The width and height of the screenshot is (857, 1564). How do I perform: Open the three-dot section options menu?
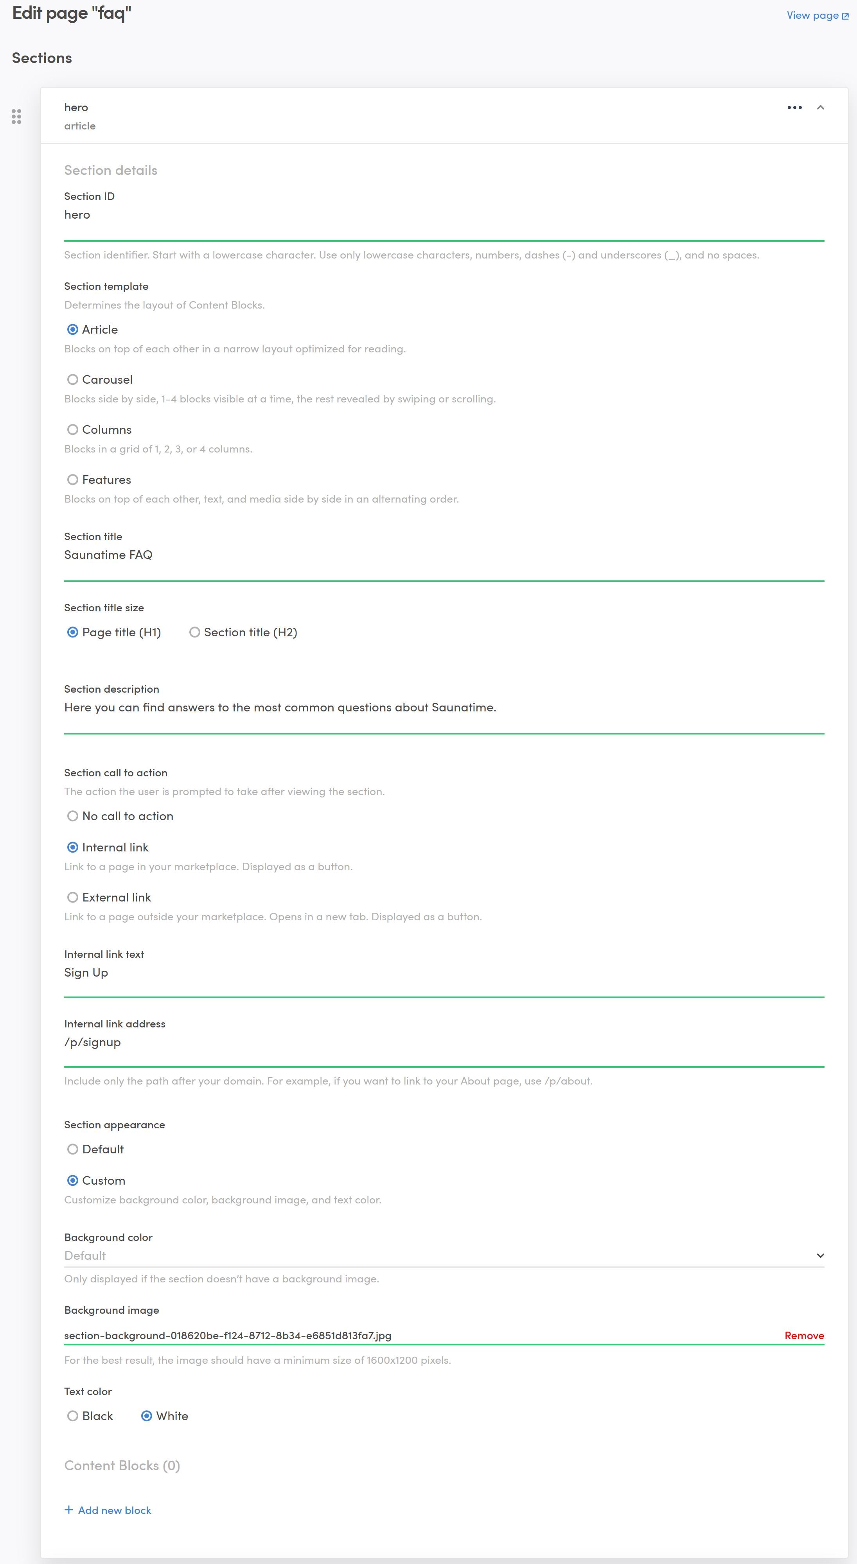tap(794, 108)
